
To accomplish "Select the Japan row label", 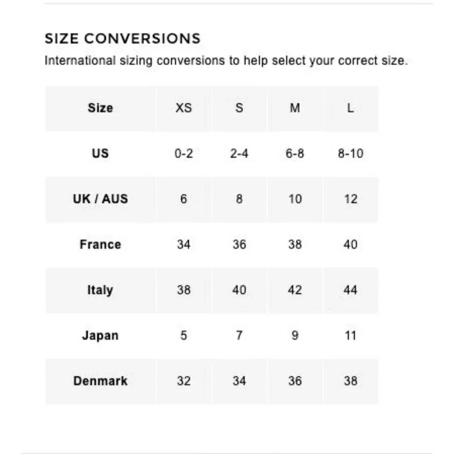I will point(100,336).
